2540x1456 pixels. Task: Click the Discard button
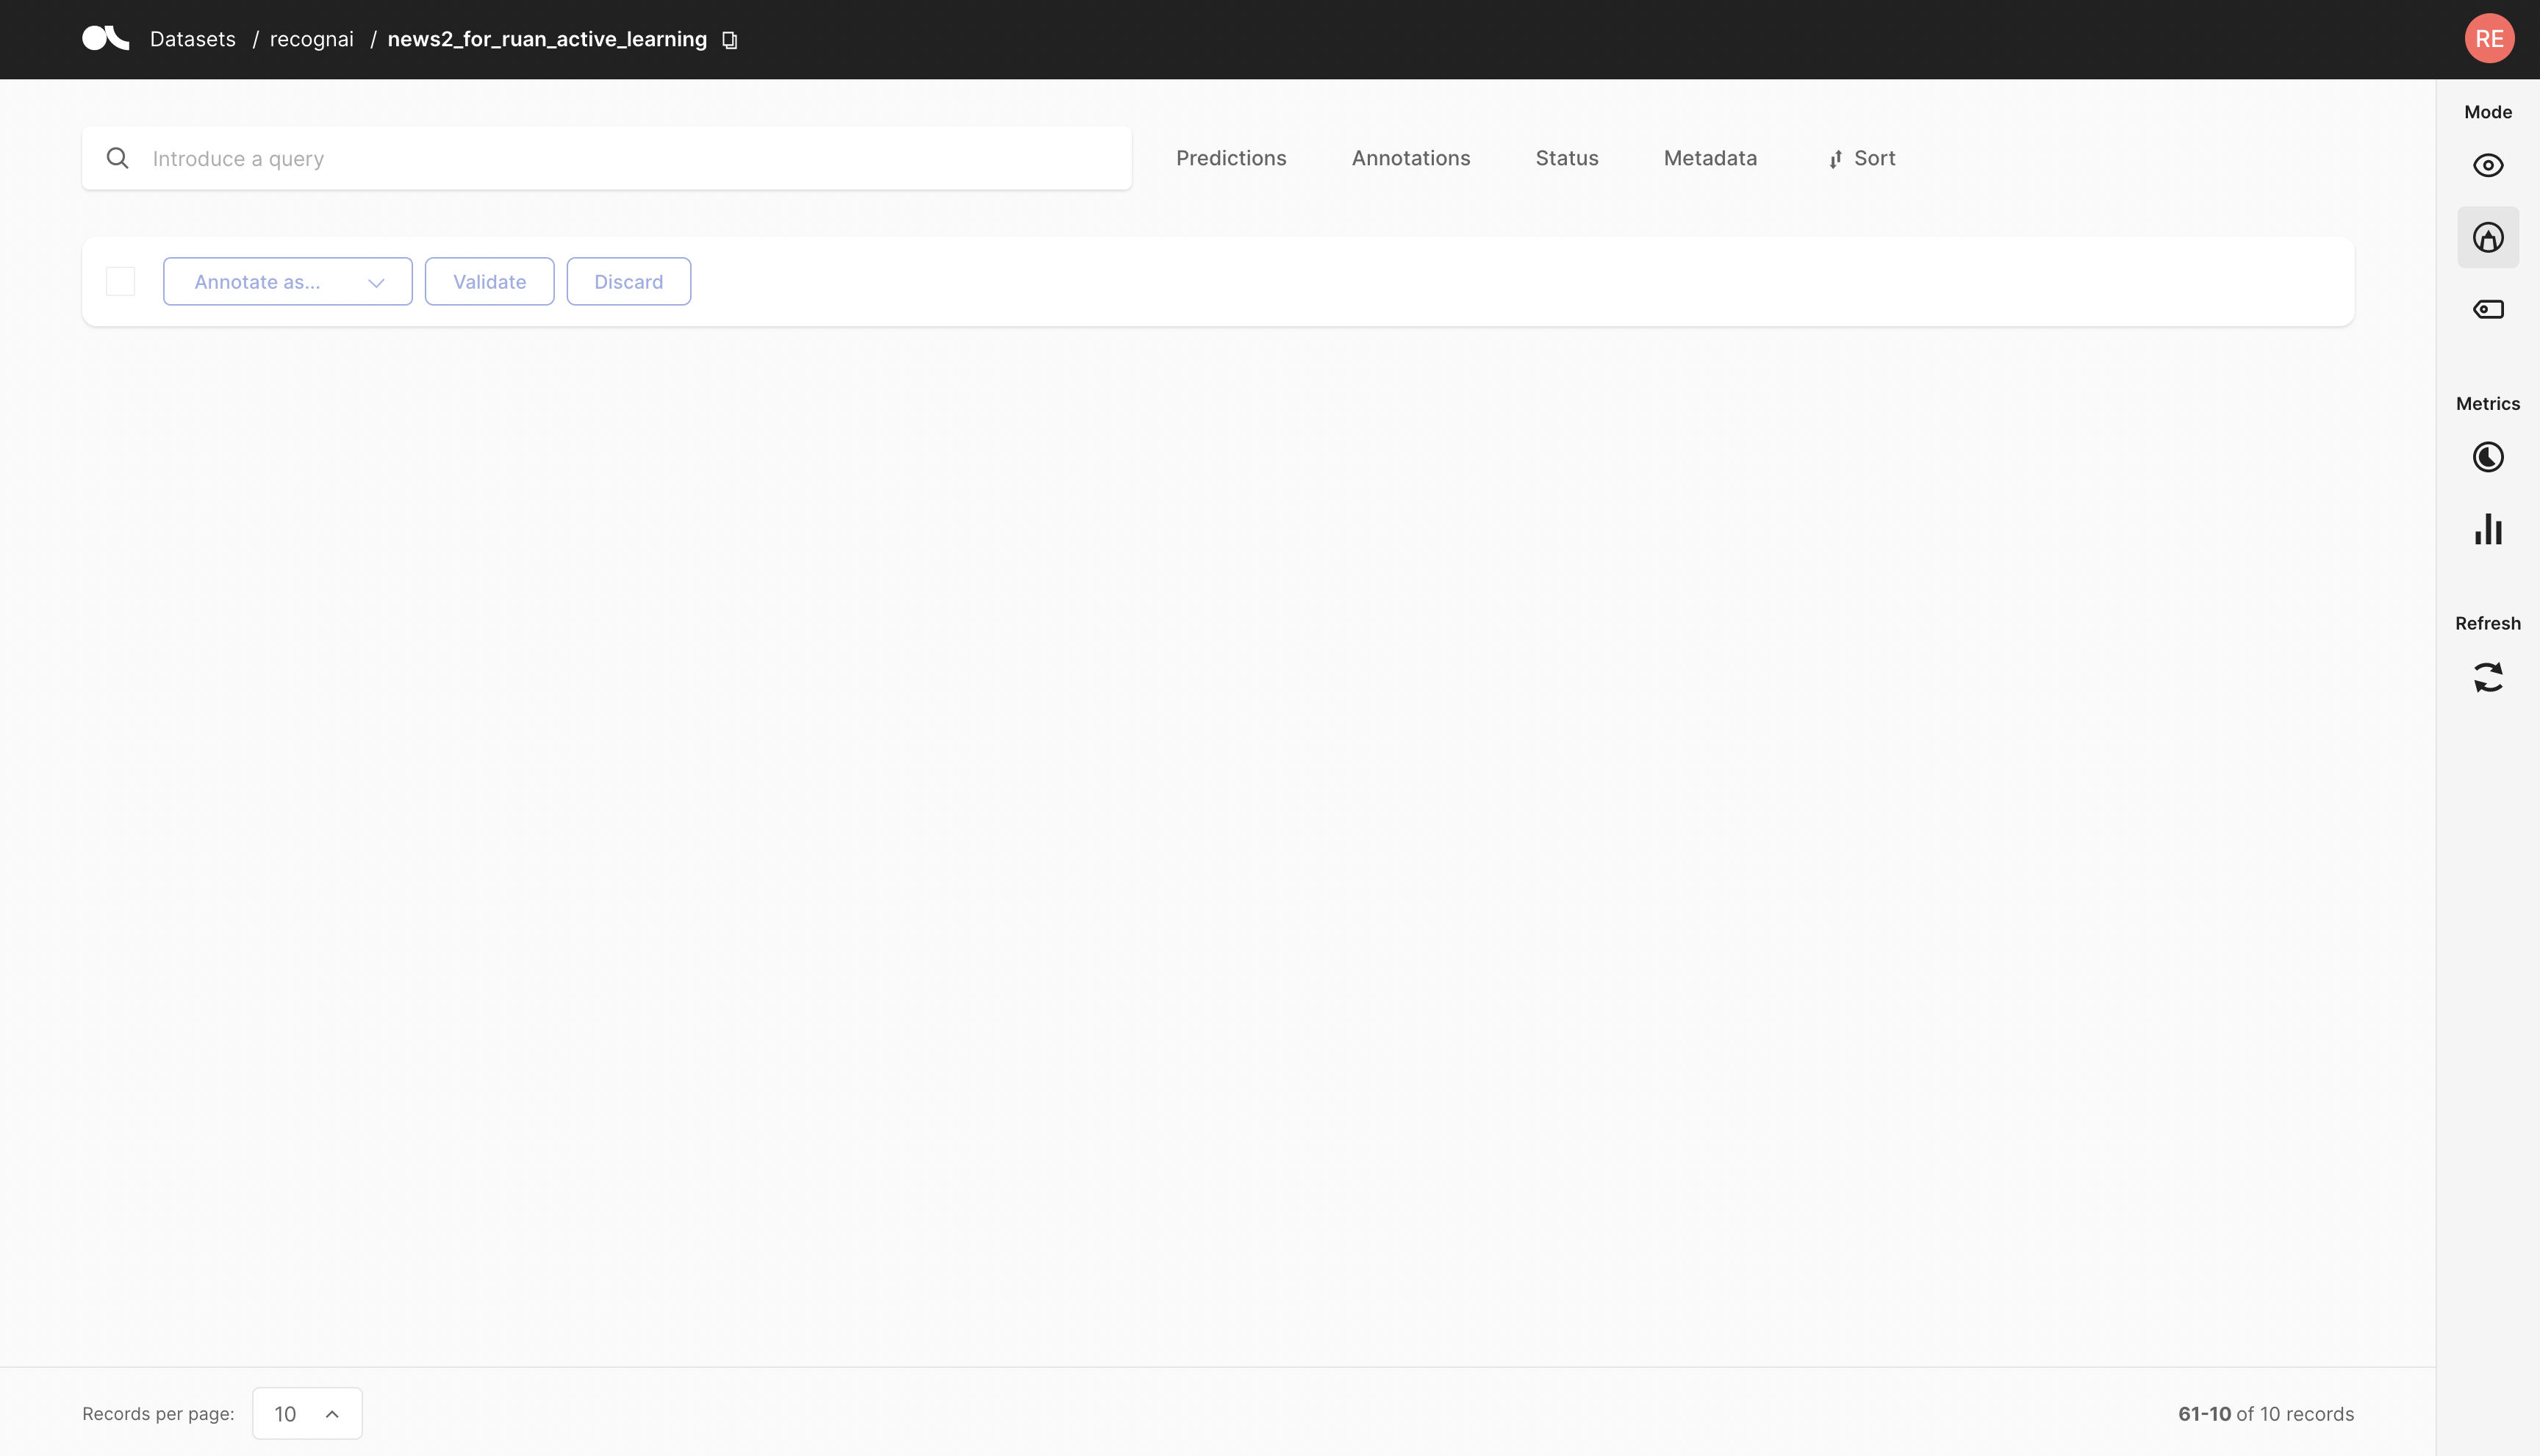pos(628,282)
